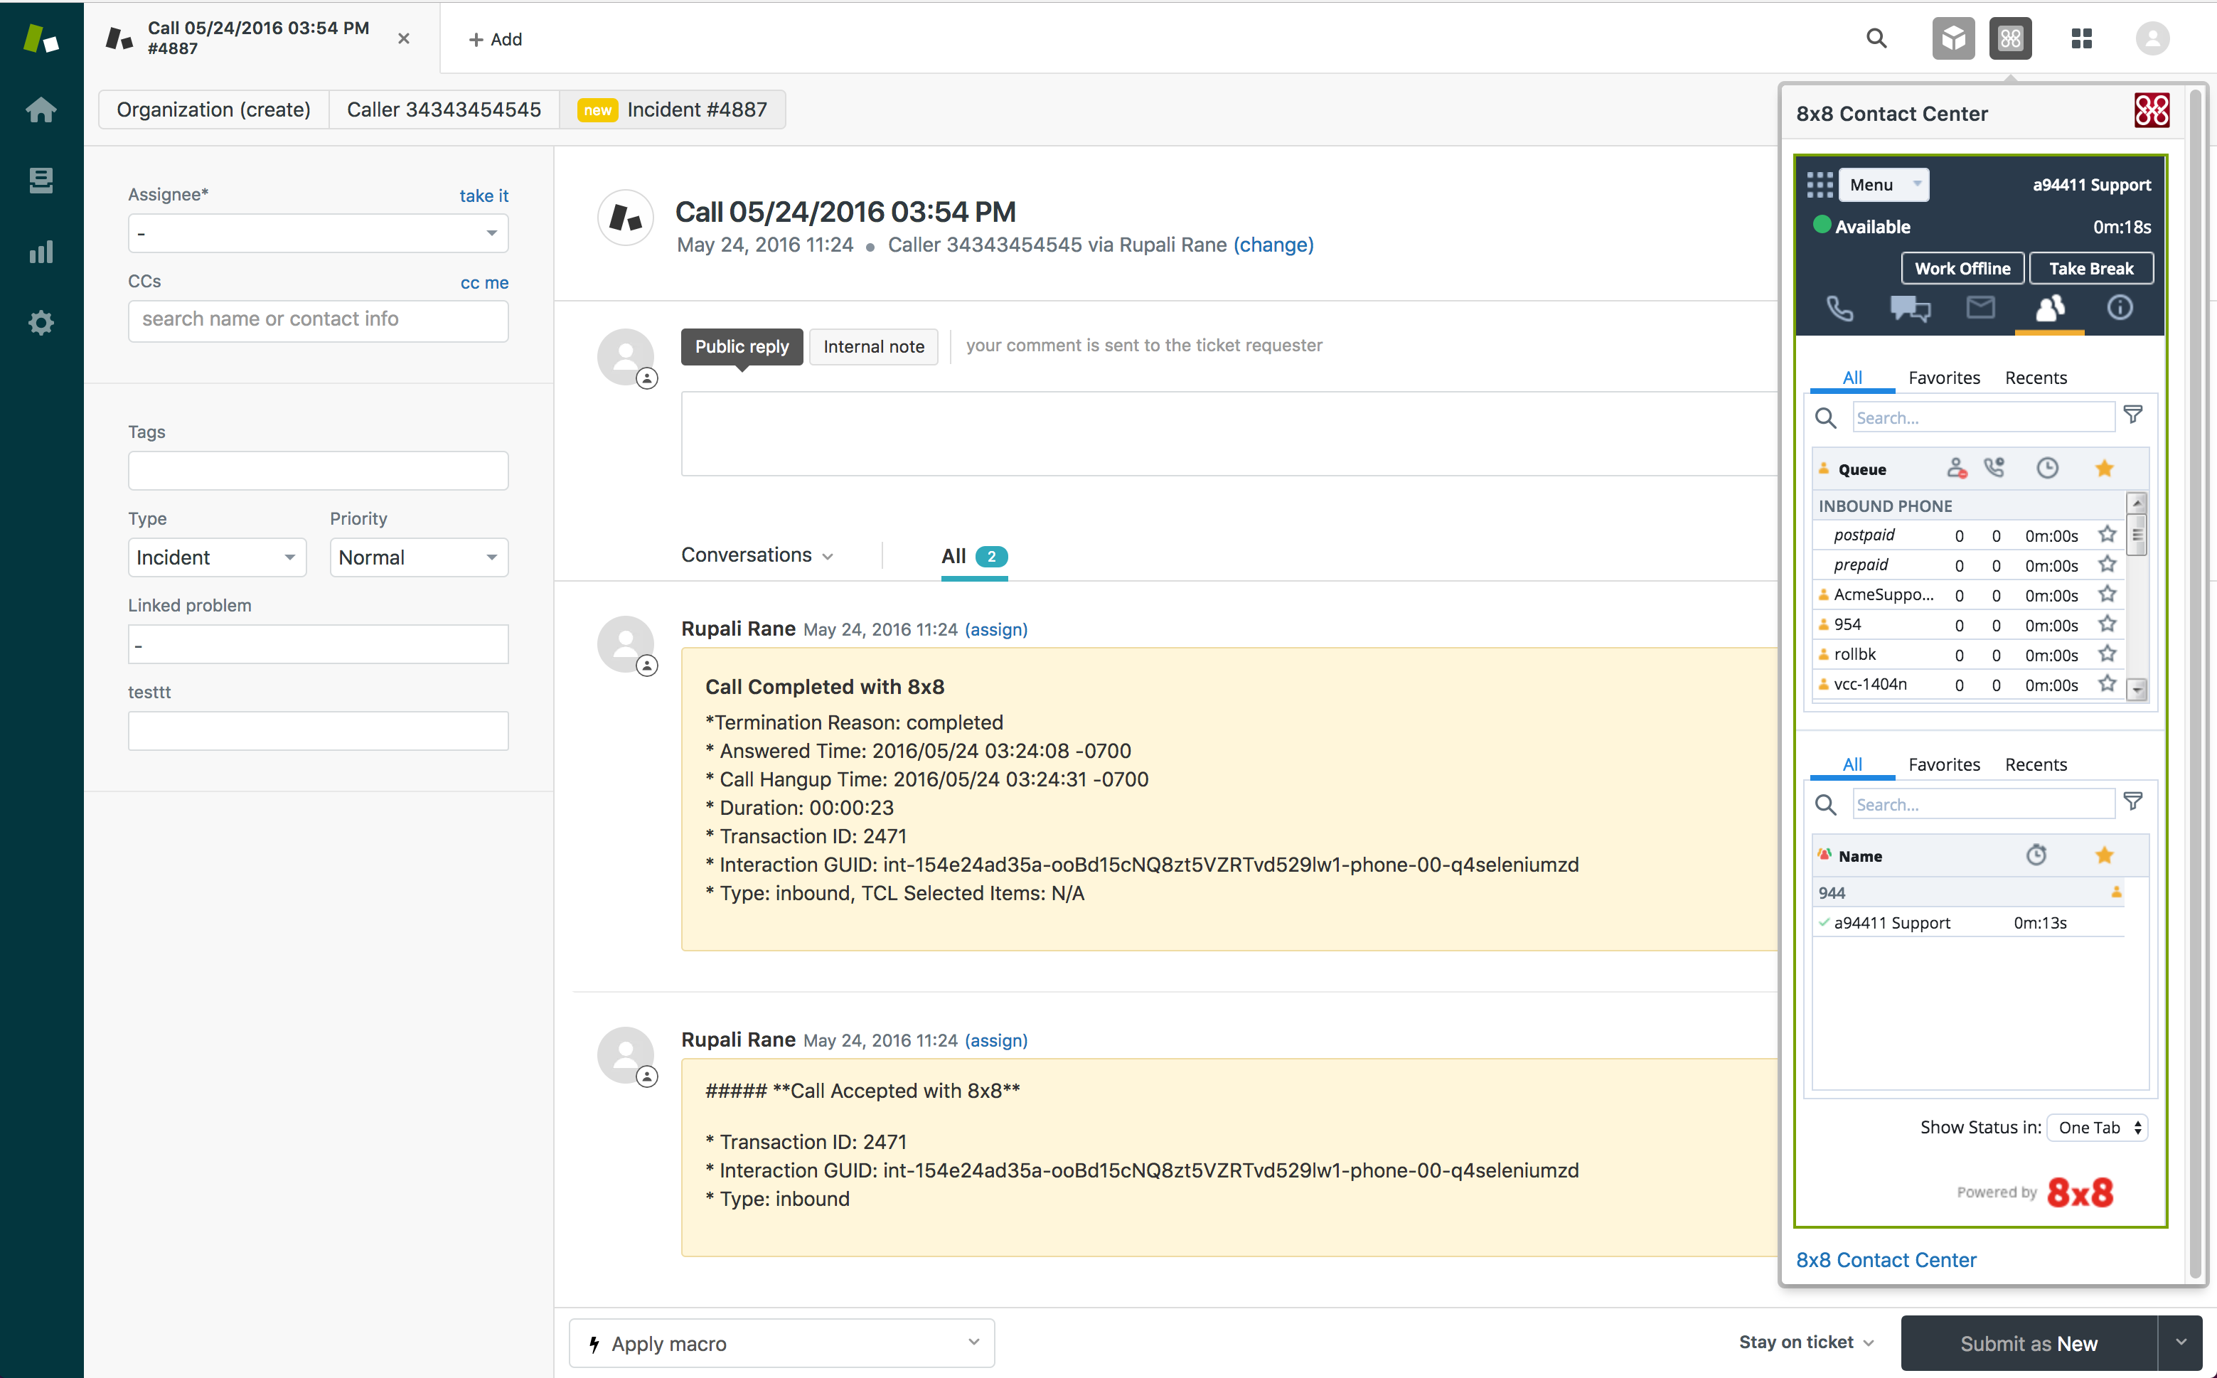Viewport: 2217px width, 1378px height.
Task: Sort queues by the favorites star header
Action: pos(2104,469)
